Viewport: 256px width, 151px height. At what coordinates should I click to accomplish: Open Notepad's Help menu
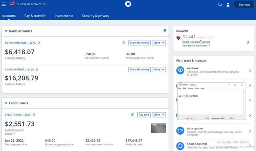tap(202, 88)
